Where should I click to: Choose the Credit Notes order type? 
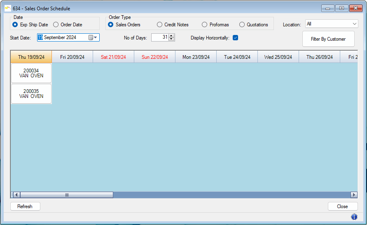pyautogui.click(x=160, y=25)
